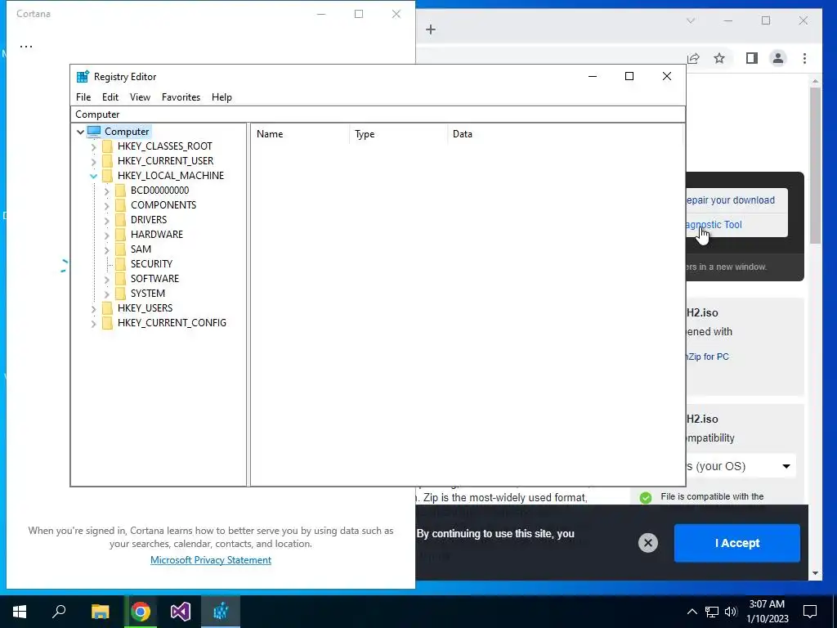Open taskbar search magnifier
The height and width of the screenshot is (628, 837).
tap(59, 612)
